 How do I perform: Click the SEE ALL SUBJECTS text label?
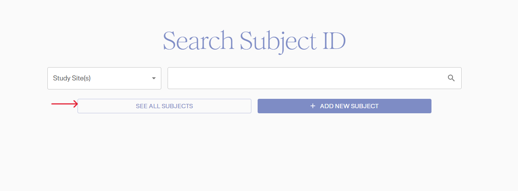[x=164, y=106]
